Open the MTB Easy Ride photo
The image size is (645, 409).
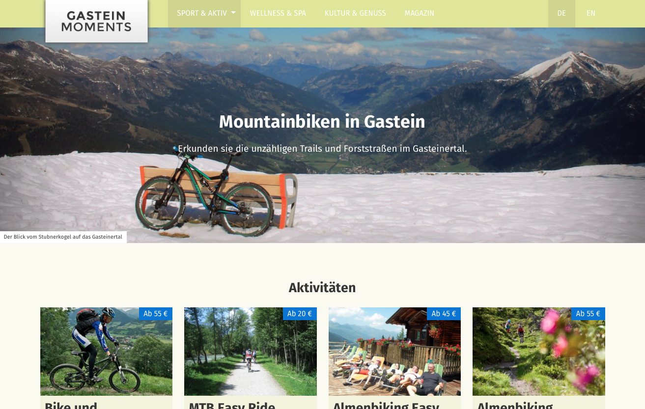(251, 352)
